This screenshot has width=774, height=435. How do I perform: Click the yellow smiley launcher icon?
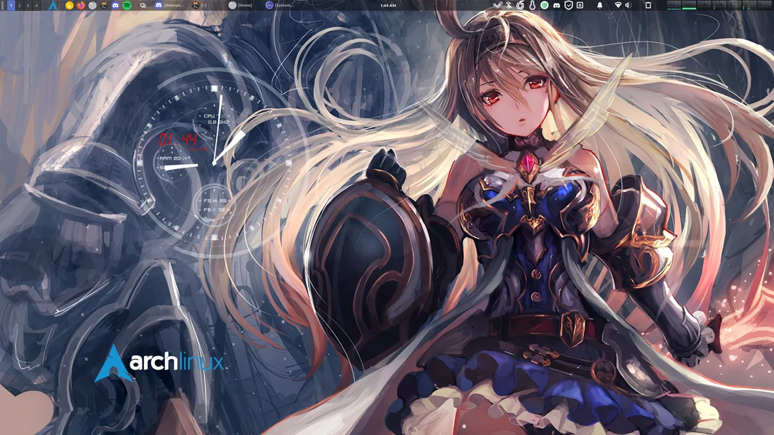(70, 6)
